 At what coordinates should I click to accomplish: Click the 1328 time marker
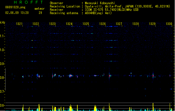(135, 24)
